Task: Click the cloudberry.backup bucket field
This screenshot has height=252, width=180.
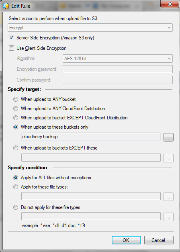Action: pos(91,137)
